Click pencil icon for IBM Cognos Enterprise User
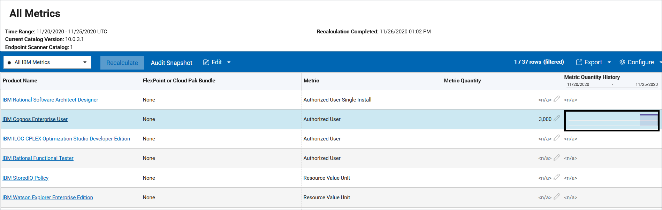This screenshot has width=662, height=210. (557, 118)
